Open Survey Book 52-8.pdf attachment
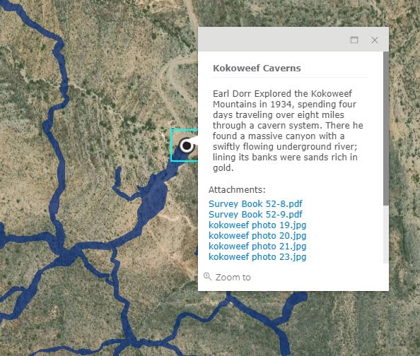Screen dimensions: 420x356 point(255,203)
